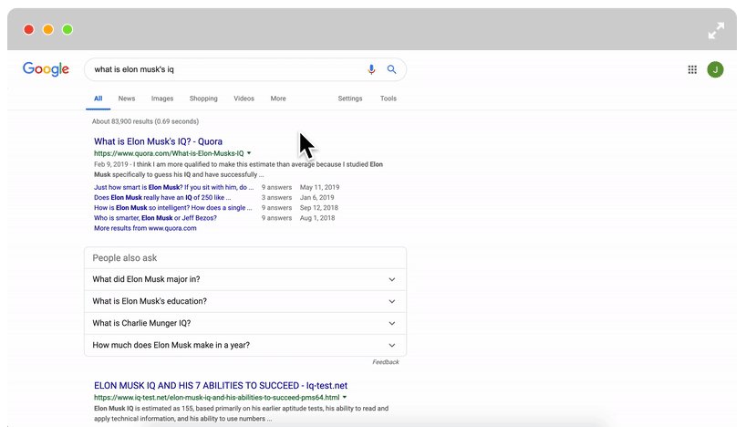Viewport: 746px width, 427px height.
Task: Open the Google apps grid icon
Action: (692, 69)
